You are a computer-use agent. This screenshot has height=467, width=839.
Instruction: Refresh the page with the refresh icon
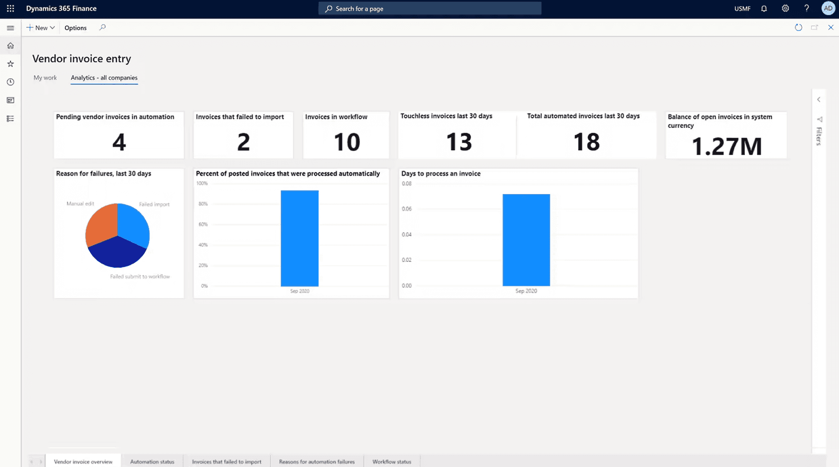(798, 28)
